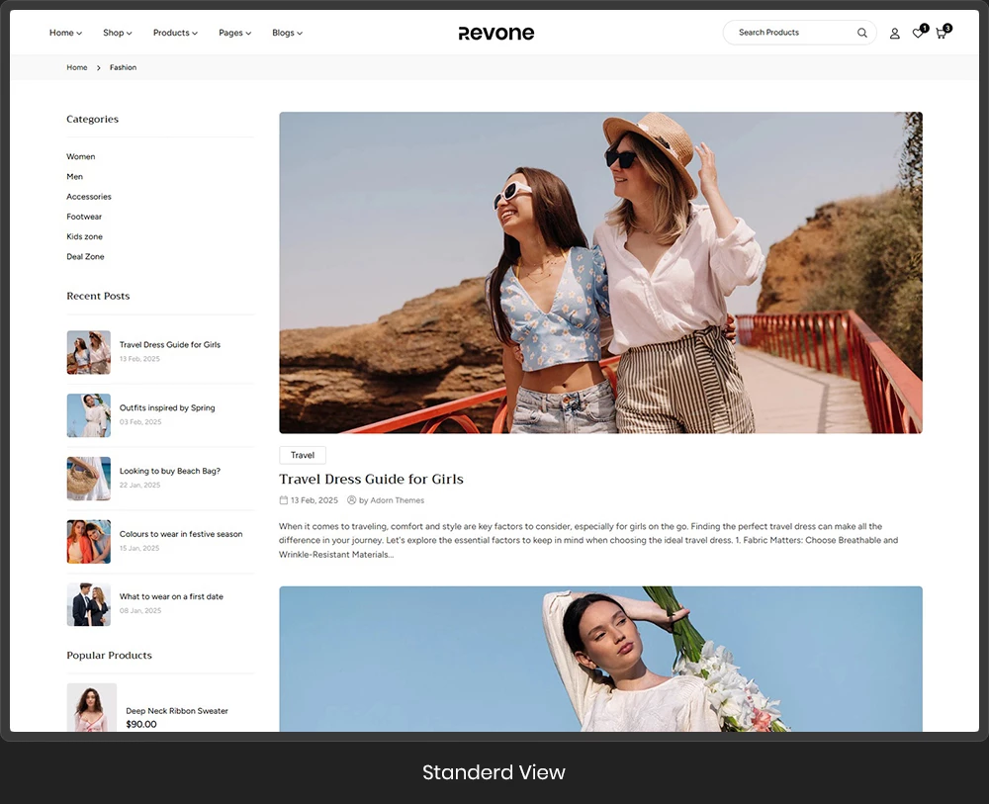The height and width of the screenshot is (804, 989).
Task: Select the Products menu item
Action: coord(175,33)
